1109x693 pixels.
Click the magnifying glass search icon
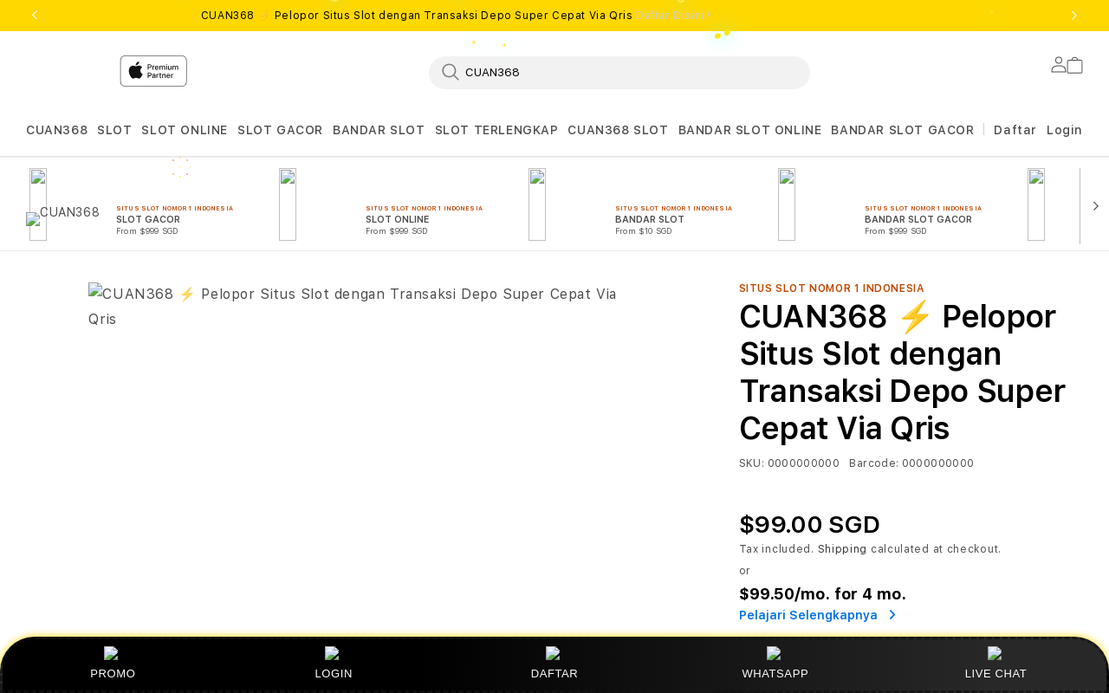tap(451, 72)
